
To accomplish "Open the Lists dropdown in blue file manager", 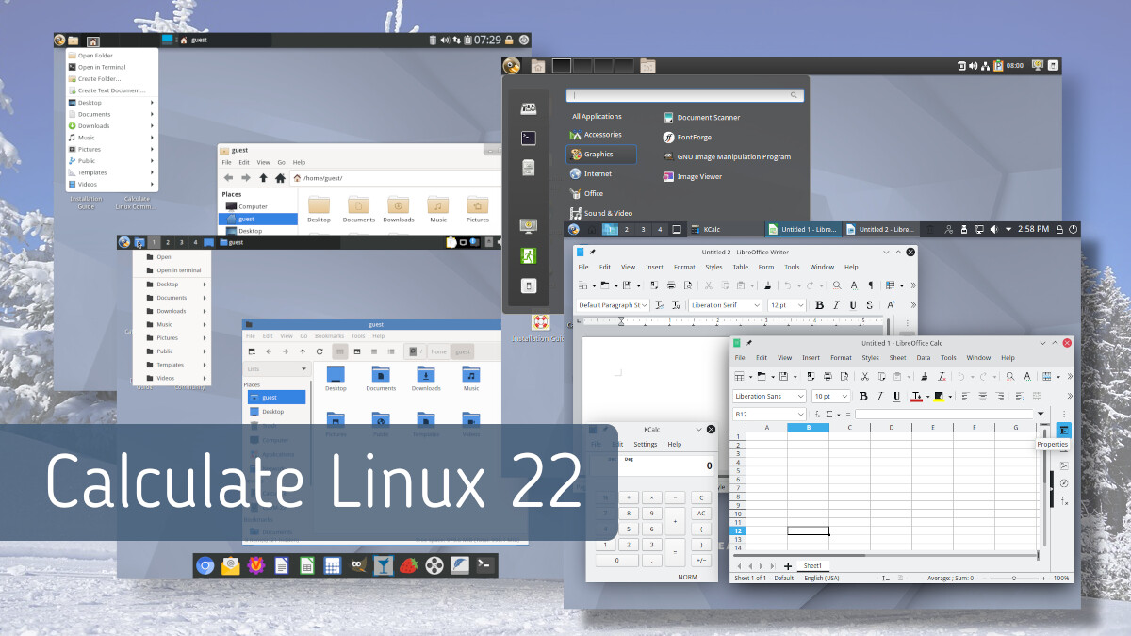I will click(x=277, y=369).
